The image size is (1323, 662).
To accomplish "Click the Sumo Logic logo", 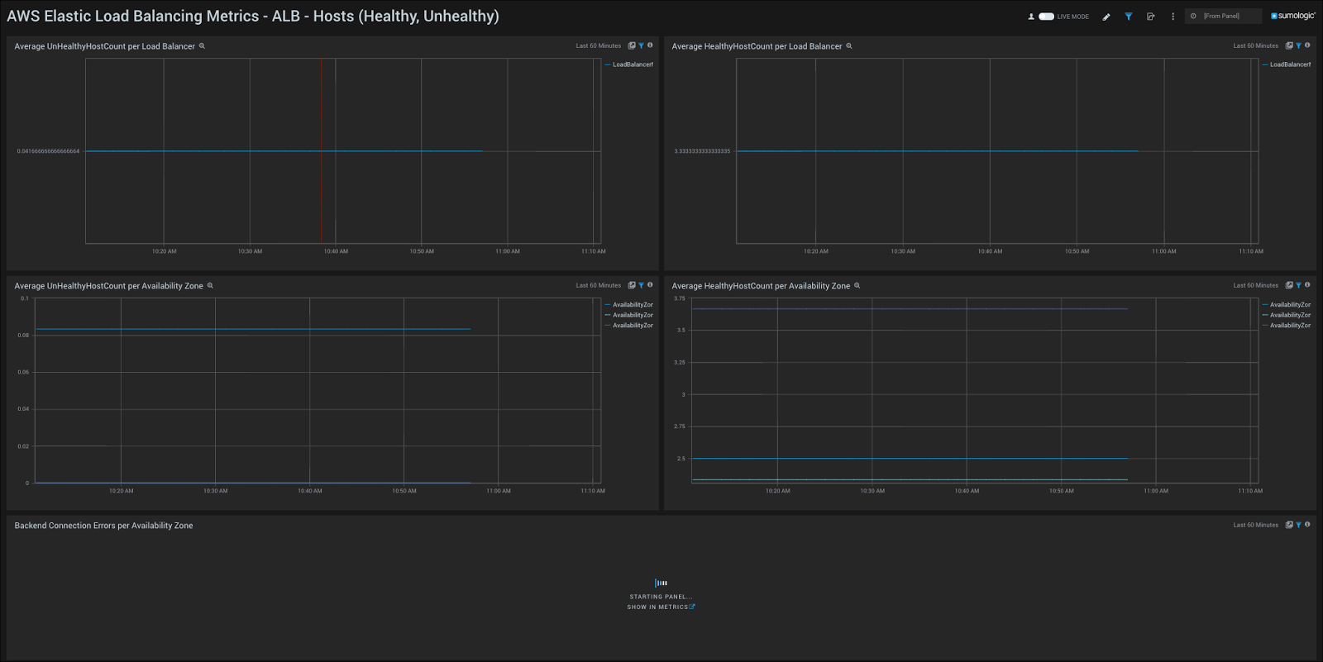I will pyautogui.click(x=1293, y=16).
